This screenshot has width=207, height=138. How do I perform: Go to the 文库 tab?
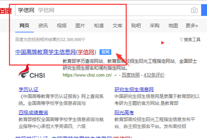click(117, 26)
